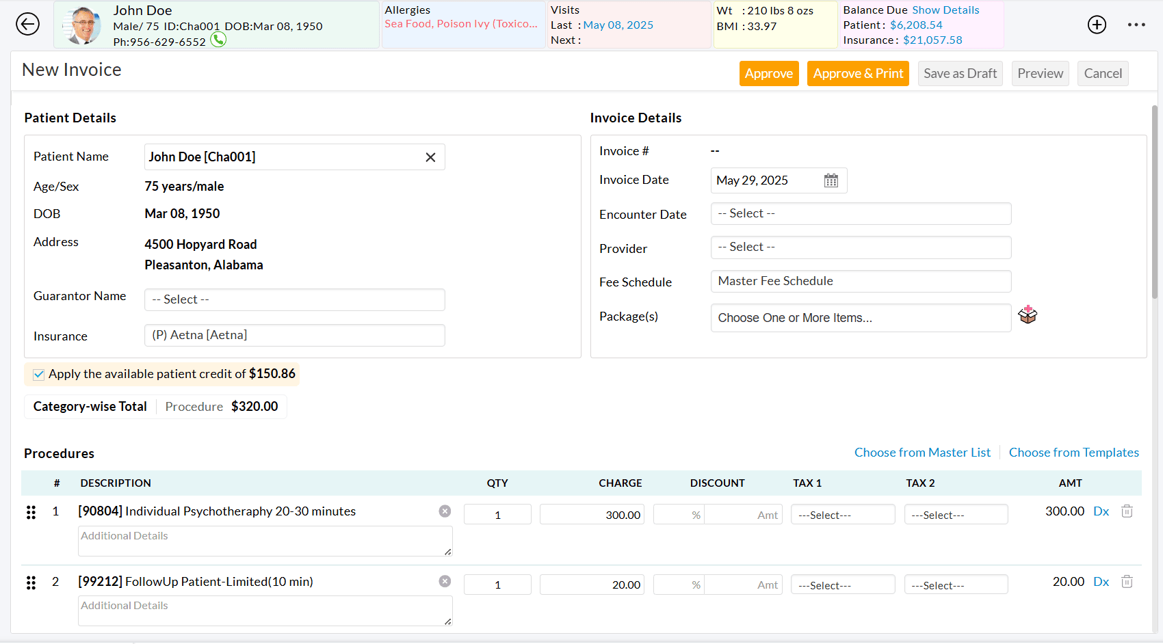
Task: Click Show Details next to Balance Due
Action: (x=945, y=10)
